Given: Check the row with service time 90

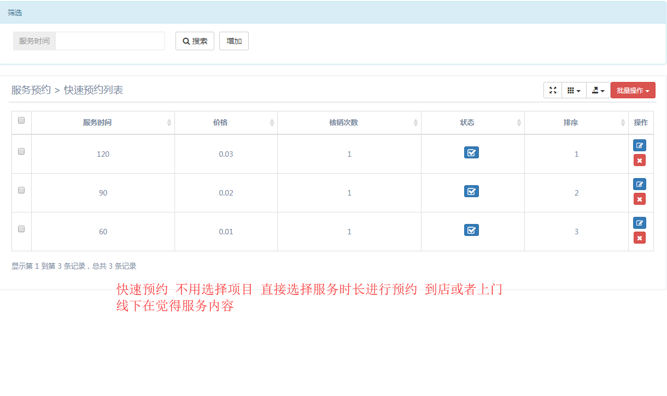Looking at the screenshot, I should click(21, 190).
